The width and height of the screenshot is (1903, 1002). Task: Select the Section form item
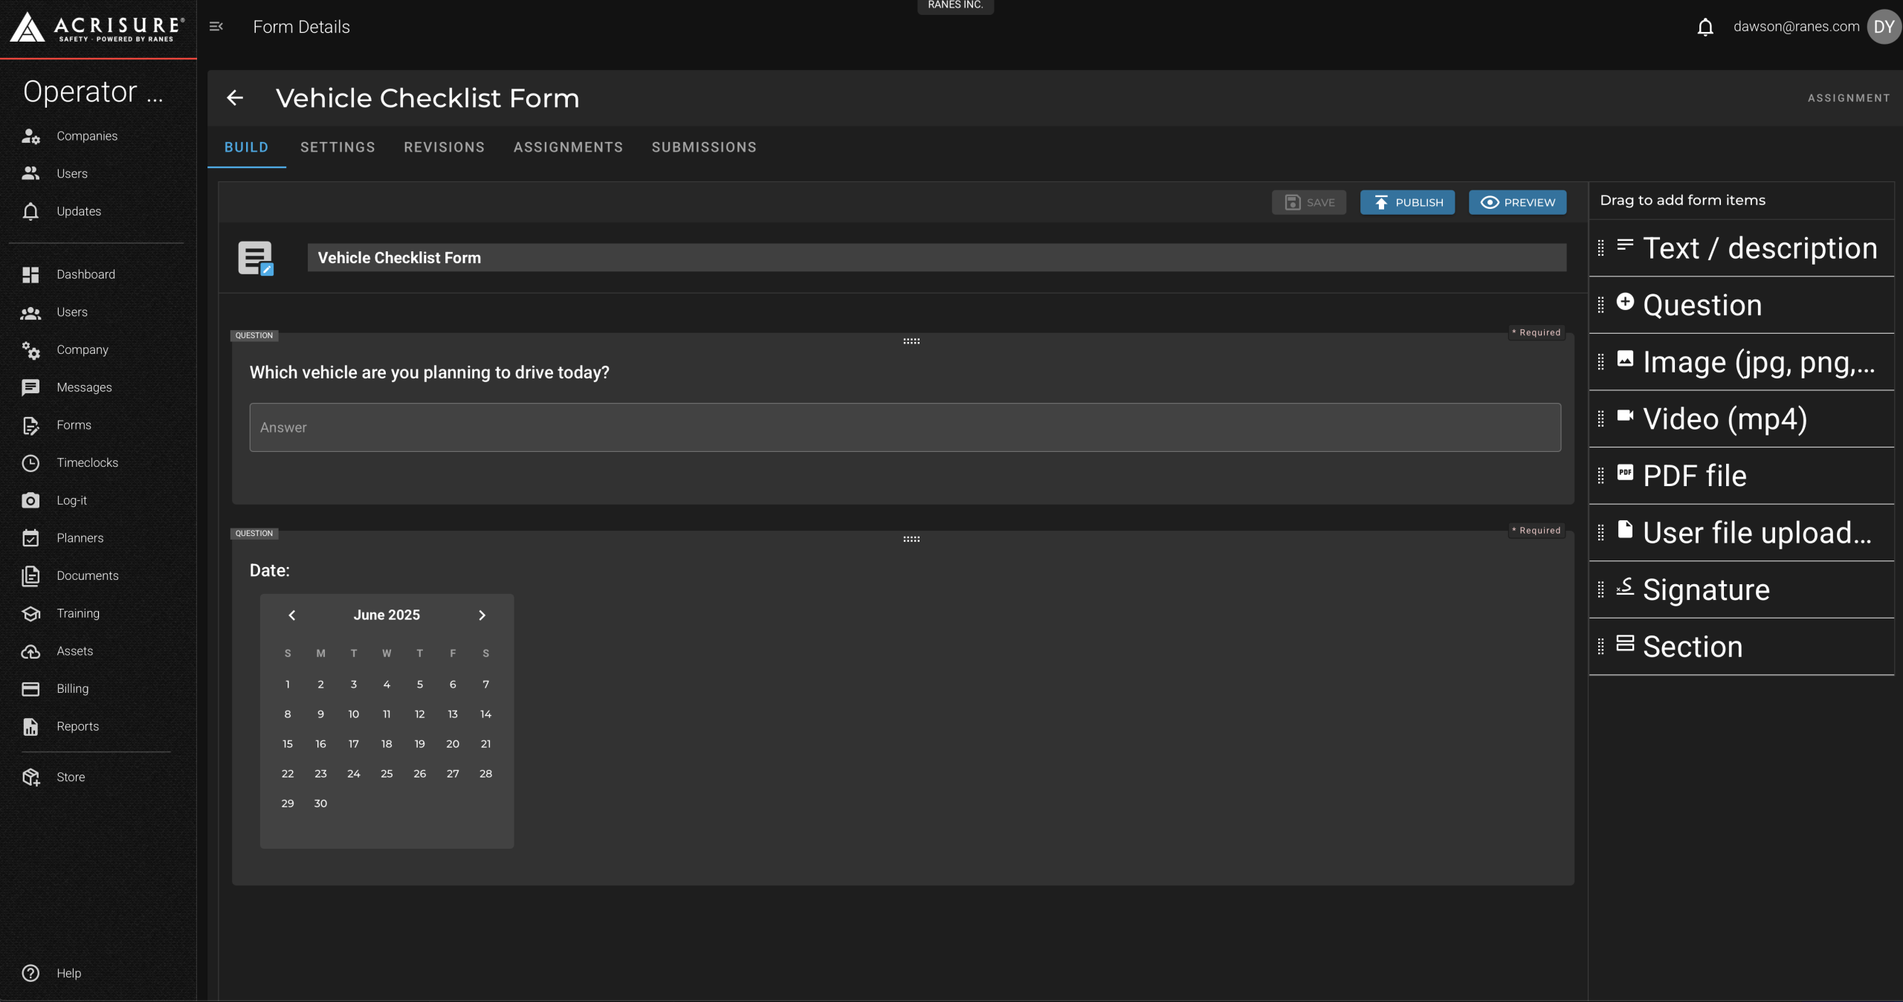1741,647
